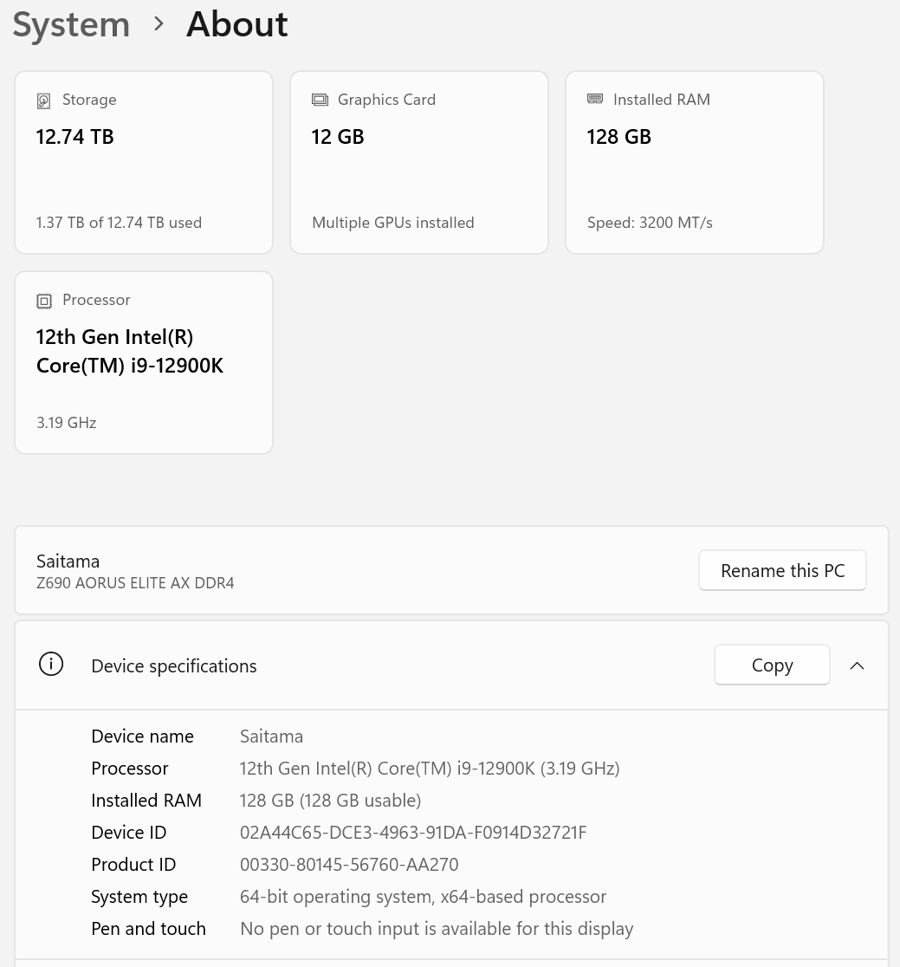The image size is (900, 967).
Task: Click the Product ID value text
Action: [x=349, y=865]
